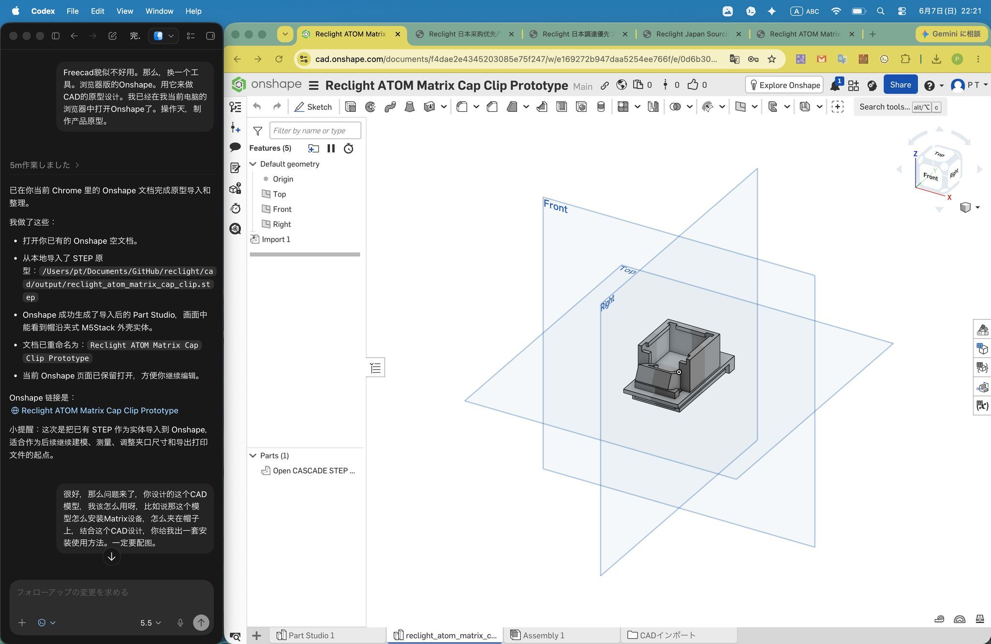Screen dimensions: 991x644
Task: Open the notifications bell icon
Action: (x=835, y=86)
